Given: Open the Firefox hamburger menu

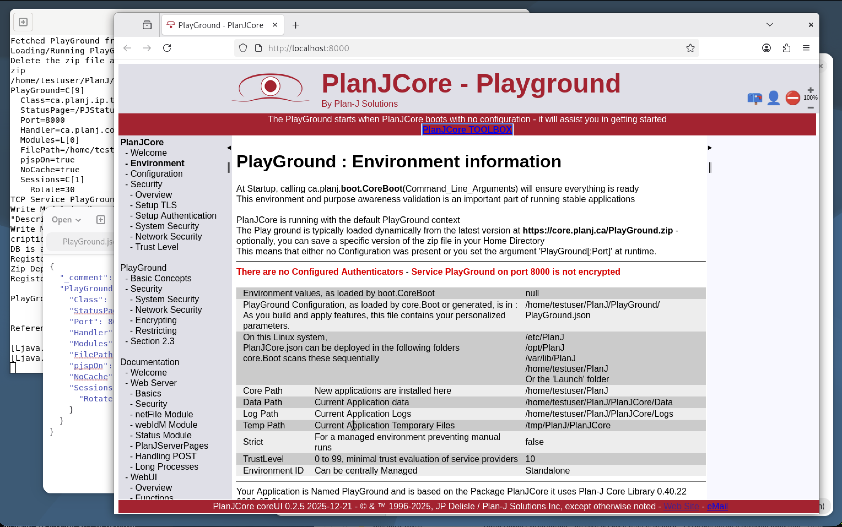Looking at the screenshot, I should (x=806, y=48).
